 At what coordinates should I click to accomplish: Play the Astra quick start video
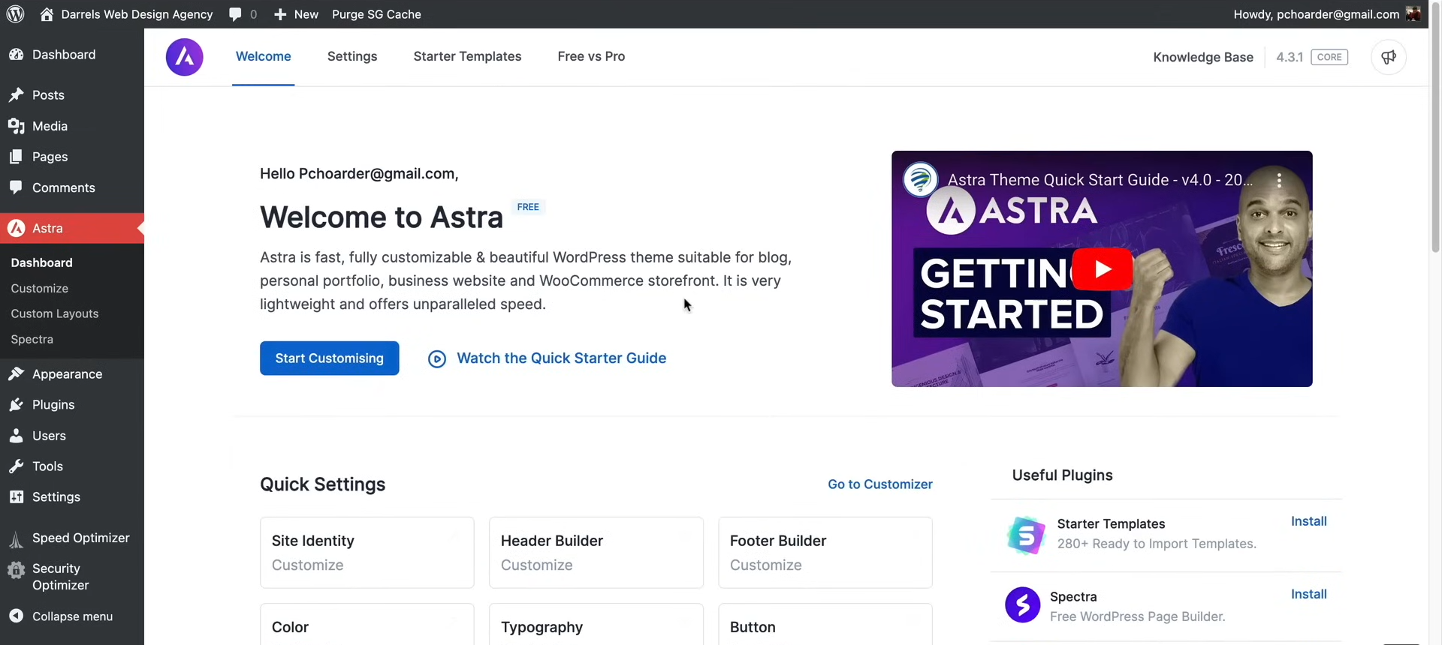(x=1101, y=268)
